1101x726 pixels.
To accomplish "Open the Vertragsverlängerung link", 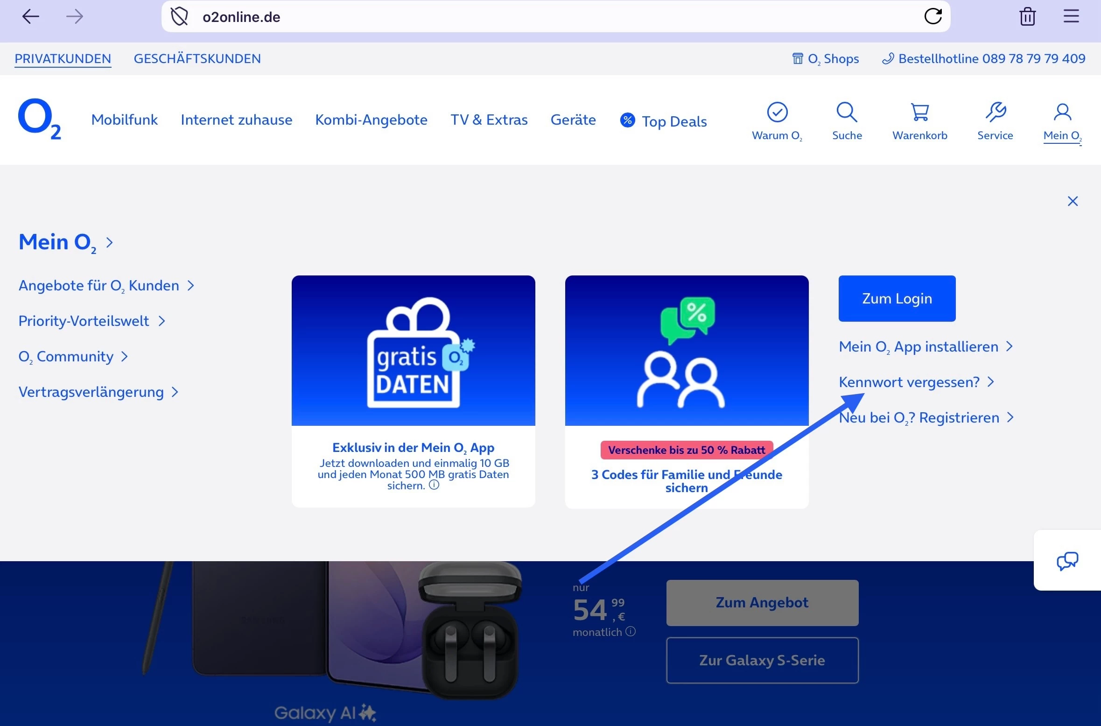I will [x=91, y=392].
